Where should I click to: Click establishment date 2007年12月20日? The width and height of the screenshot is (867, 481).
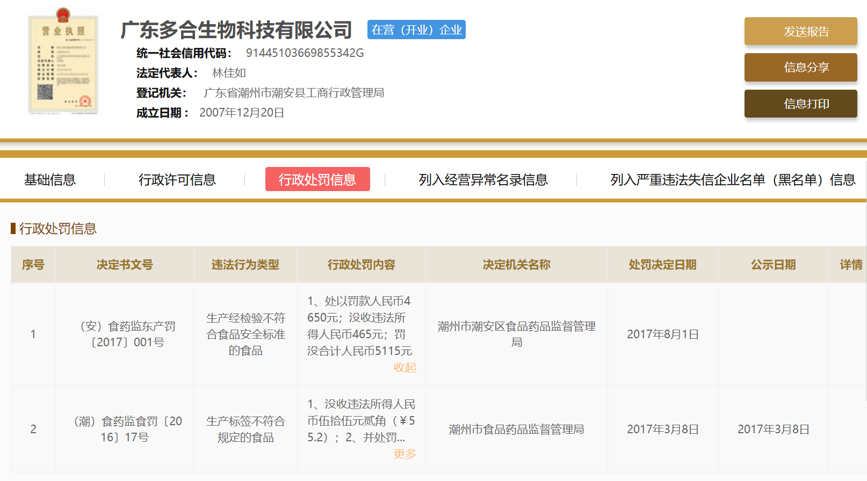tap(242, 113)
